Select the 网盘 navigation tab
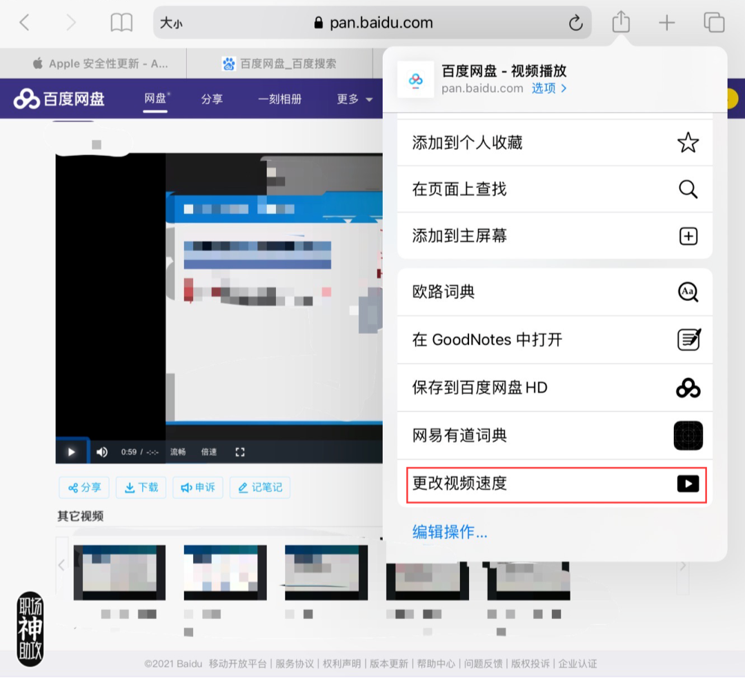The width and height of the screenshot is (745, 681). 155,99
